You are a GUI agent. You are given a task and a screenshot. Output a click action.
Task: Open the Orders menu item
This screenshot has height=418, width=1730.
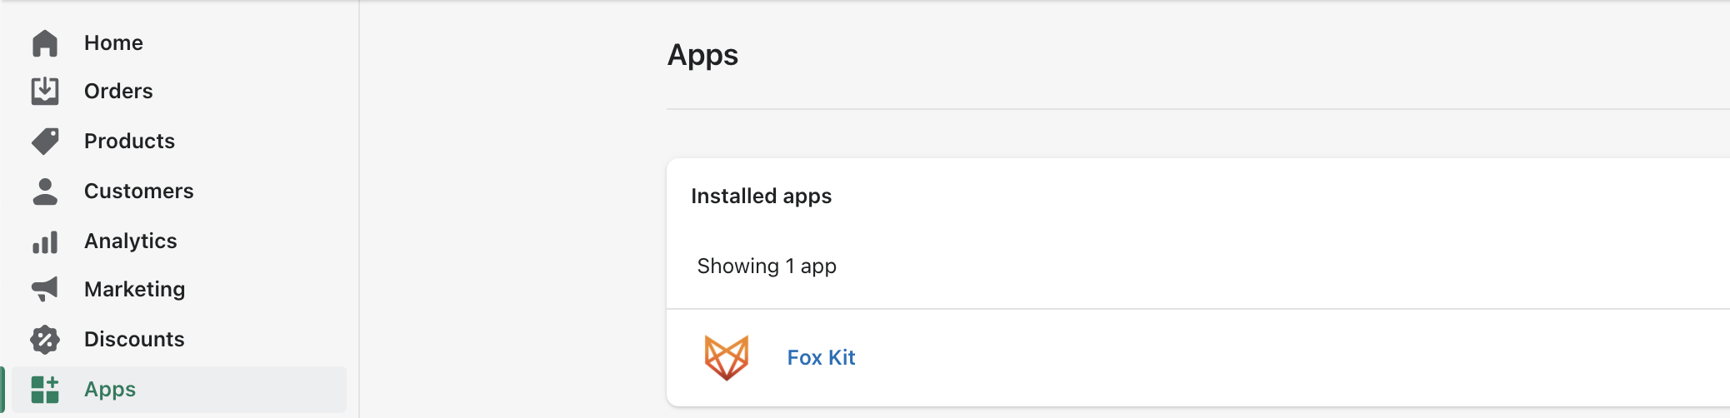click(118, 91)
